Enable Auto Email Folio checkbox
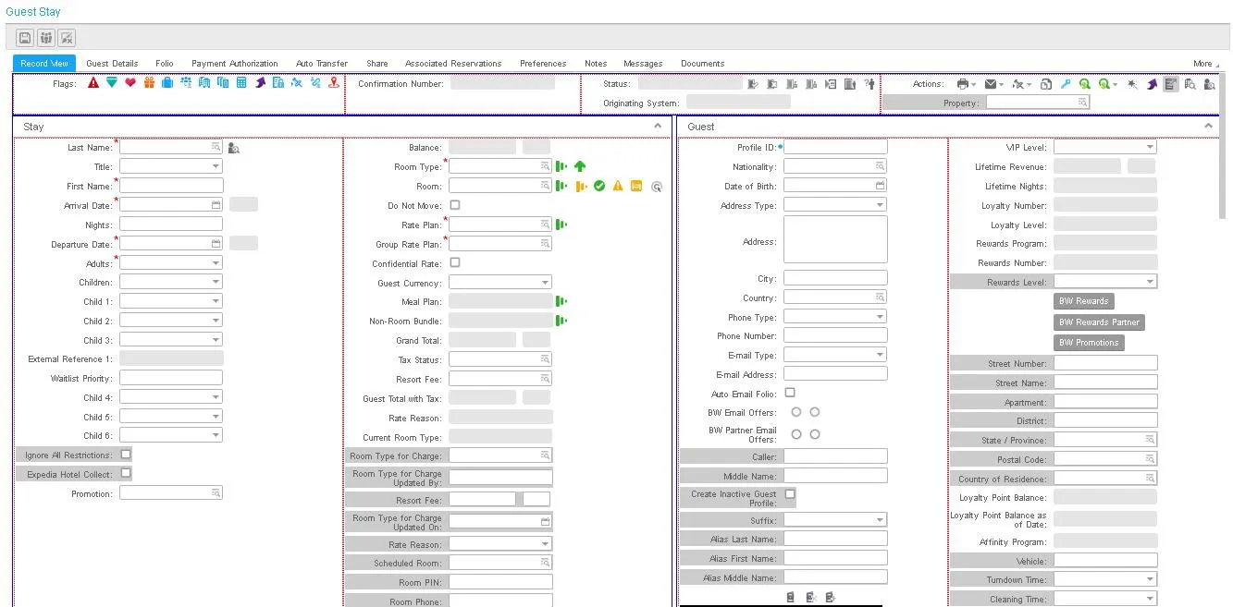 (789, 393)
